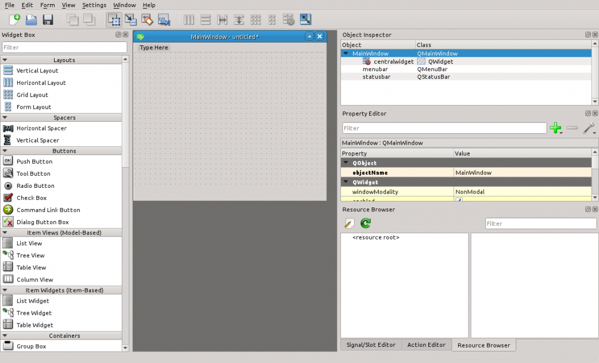Screen dimensions: 599x363
Task: Open the green plus add-property dropdown
Action: point(556,128)
